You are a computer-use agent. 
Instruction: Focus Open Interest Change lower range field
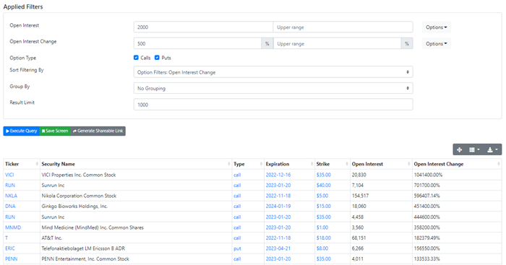coord(197,43)
